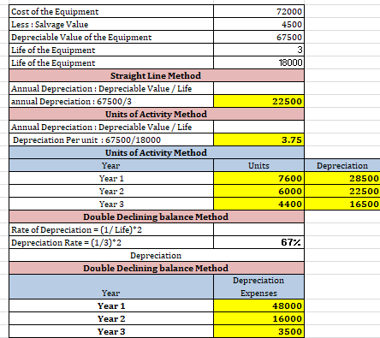
Task: Select the depreciable value cell 67500
Action: (258, 37)
